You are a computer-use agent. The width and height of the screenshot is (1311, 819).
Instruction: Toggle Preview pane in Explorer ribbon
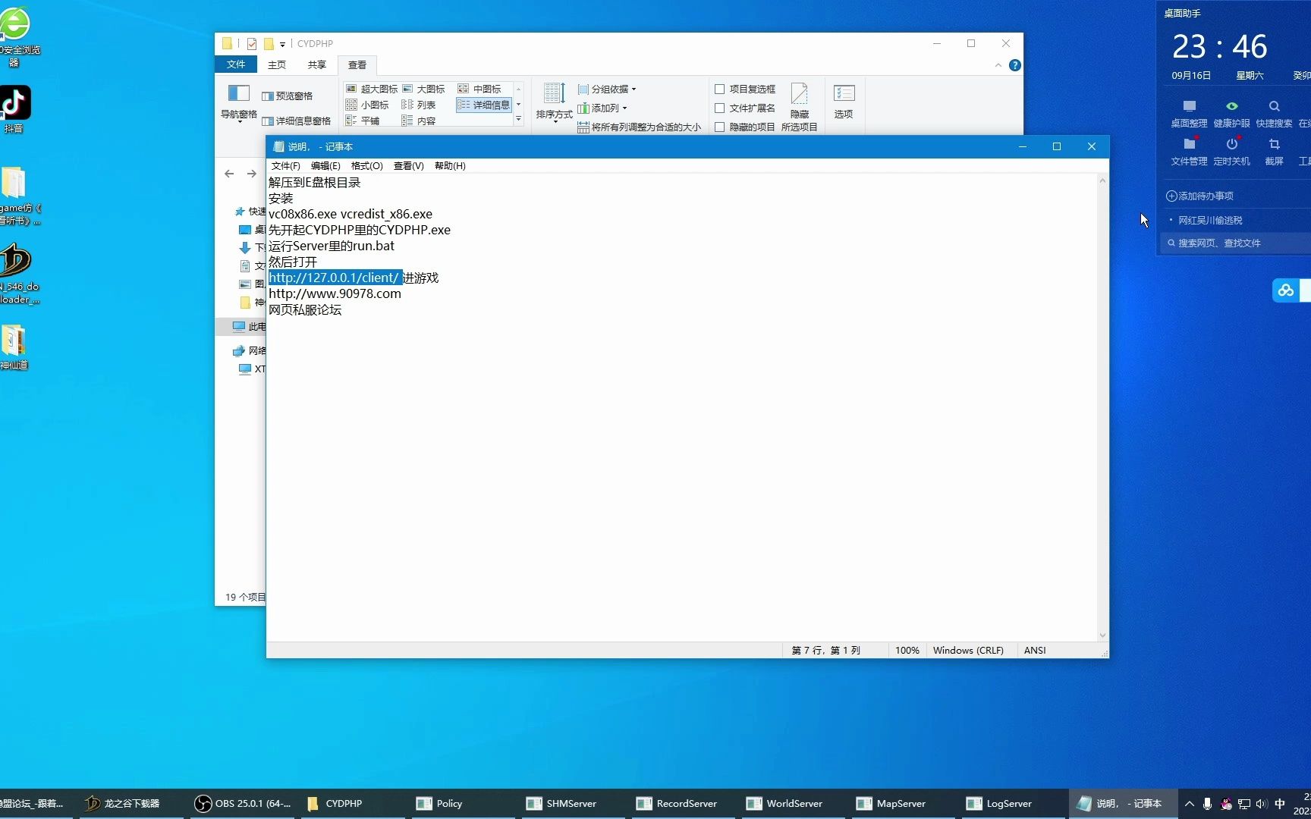click(287, 96)
